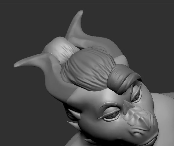Viewport: 174px width, 146px height.
Task: Click the small triangular spike between the eyes
Action: (x=128, y=108)
